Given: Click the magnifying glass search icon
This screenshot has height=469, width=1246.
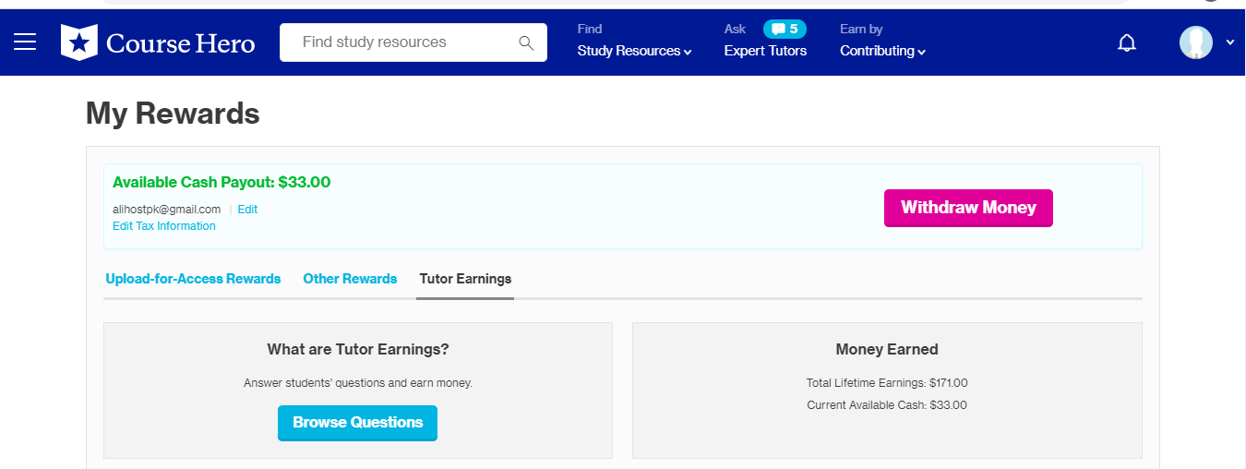Looking at the screenshot, I should pyautogui.click(x=526, y=43).
